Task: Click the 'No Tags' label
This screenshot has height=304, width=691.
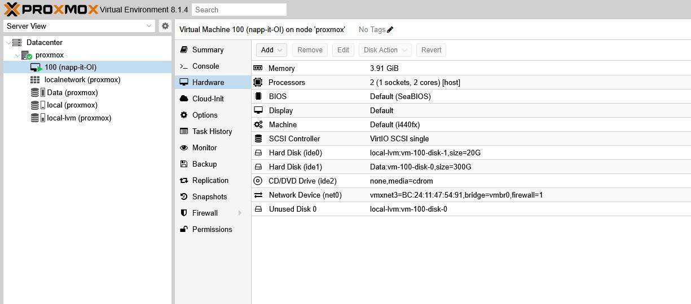Action: click(x=372, y=29)
